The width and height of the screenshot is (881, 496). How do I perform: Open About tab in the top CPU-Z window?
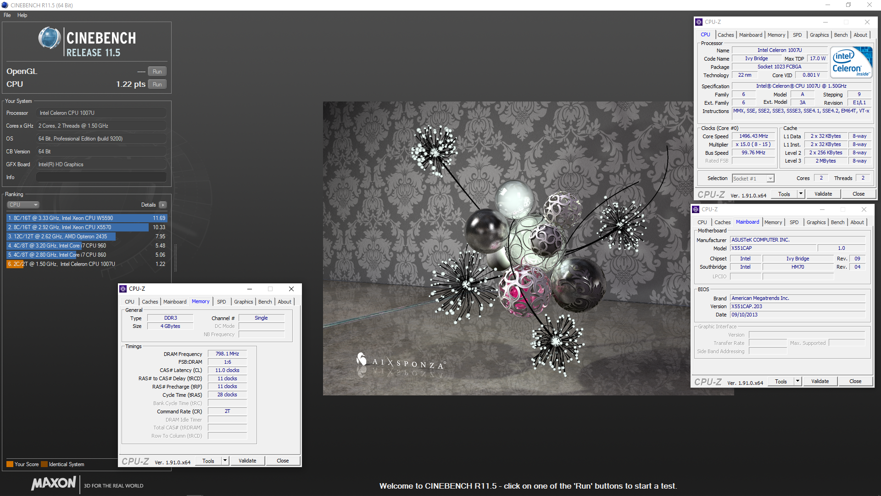(860, 35)
